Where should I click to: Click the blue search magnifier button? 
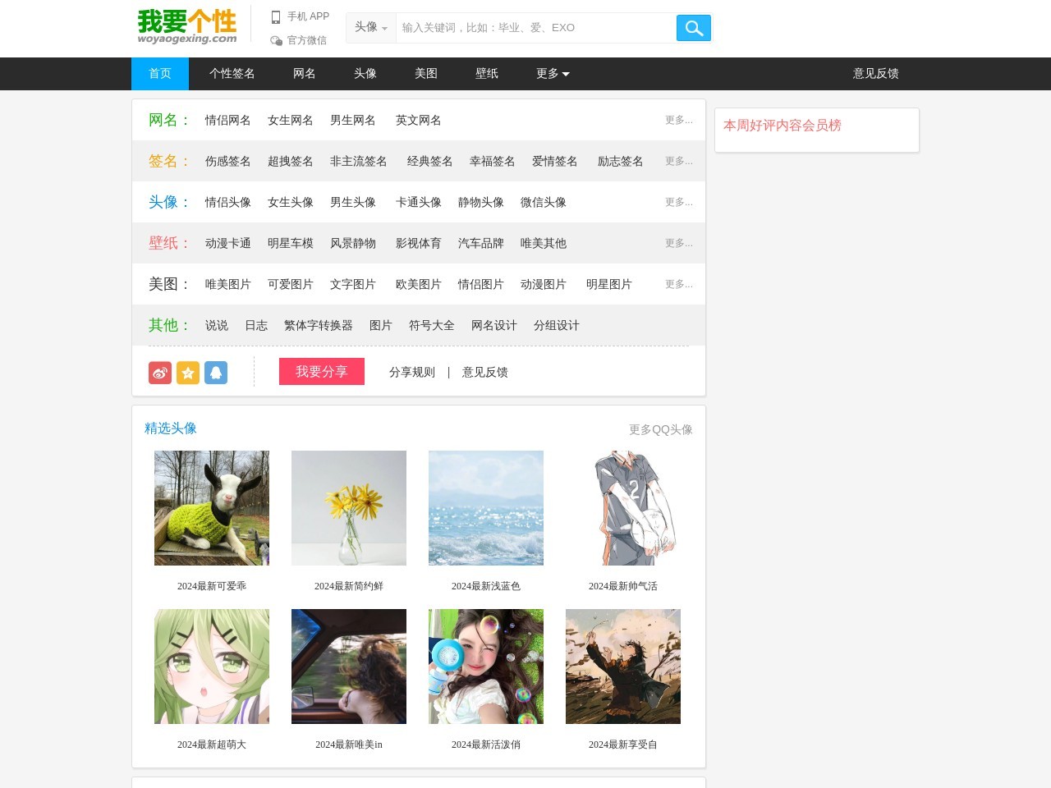pyautogui.click(x=694, y=28)
